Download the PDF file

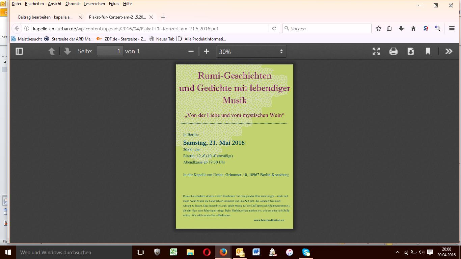click(410, 51)
